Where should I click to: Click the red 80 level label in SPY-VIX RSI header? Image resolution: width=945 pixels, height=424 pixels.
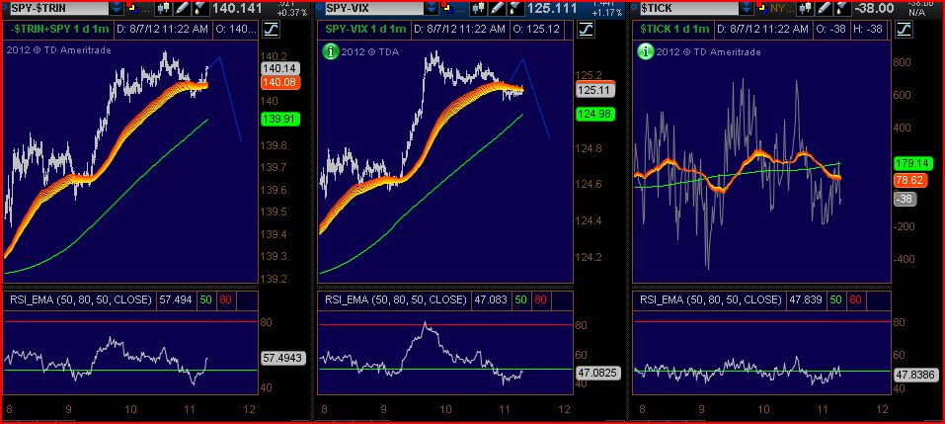(540, 299)
